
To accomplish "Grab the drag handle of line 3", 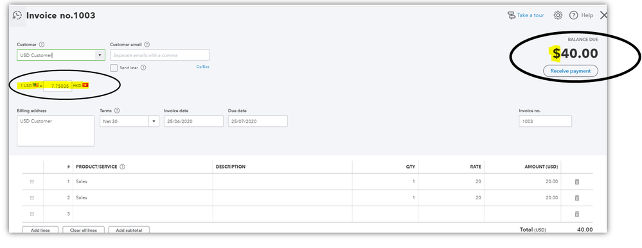I will coord(32,213).
